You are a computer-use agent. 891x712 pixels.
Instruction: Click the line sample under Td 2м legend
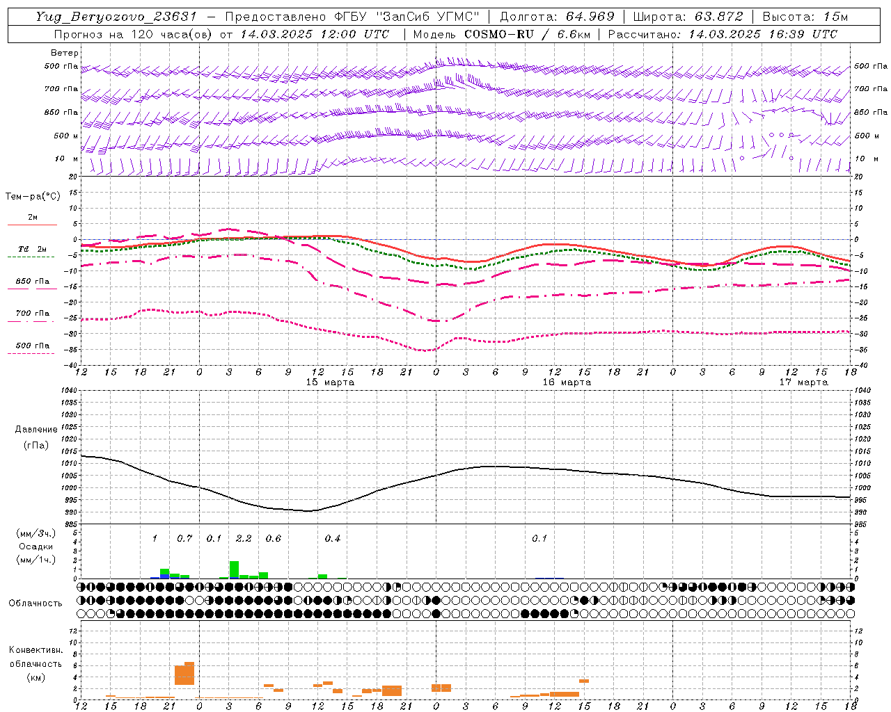tap(31, 257)
